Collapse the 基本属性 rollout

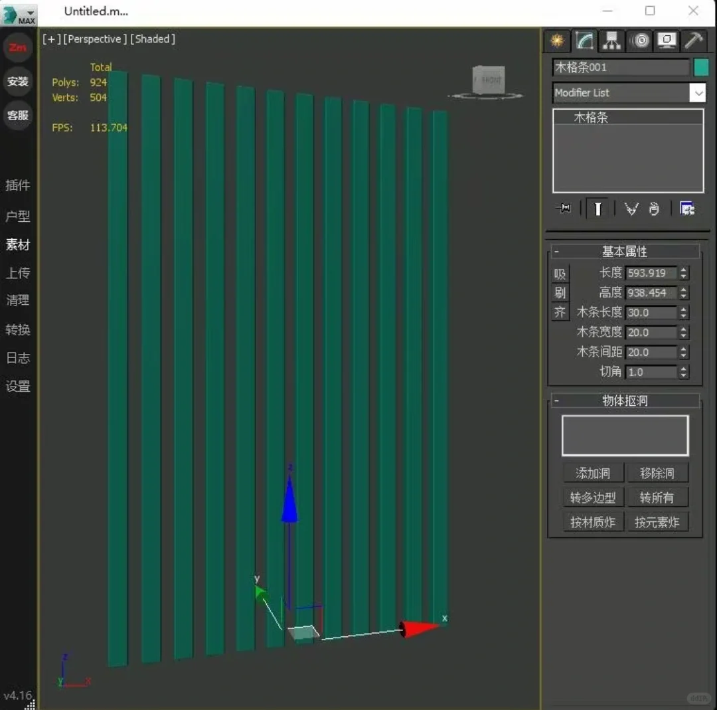555,251
